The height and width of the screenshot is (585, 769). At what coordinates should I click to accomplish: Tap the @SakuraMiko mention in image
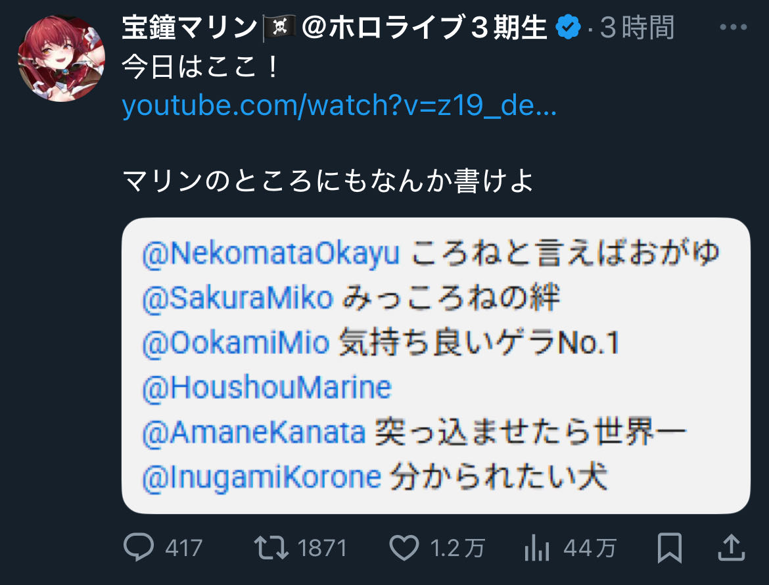coord(237,299)
